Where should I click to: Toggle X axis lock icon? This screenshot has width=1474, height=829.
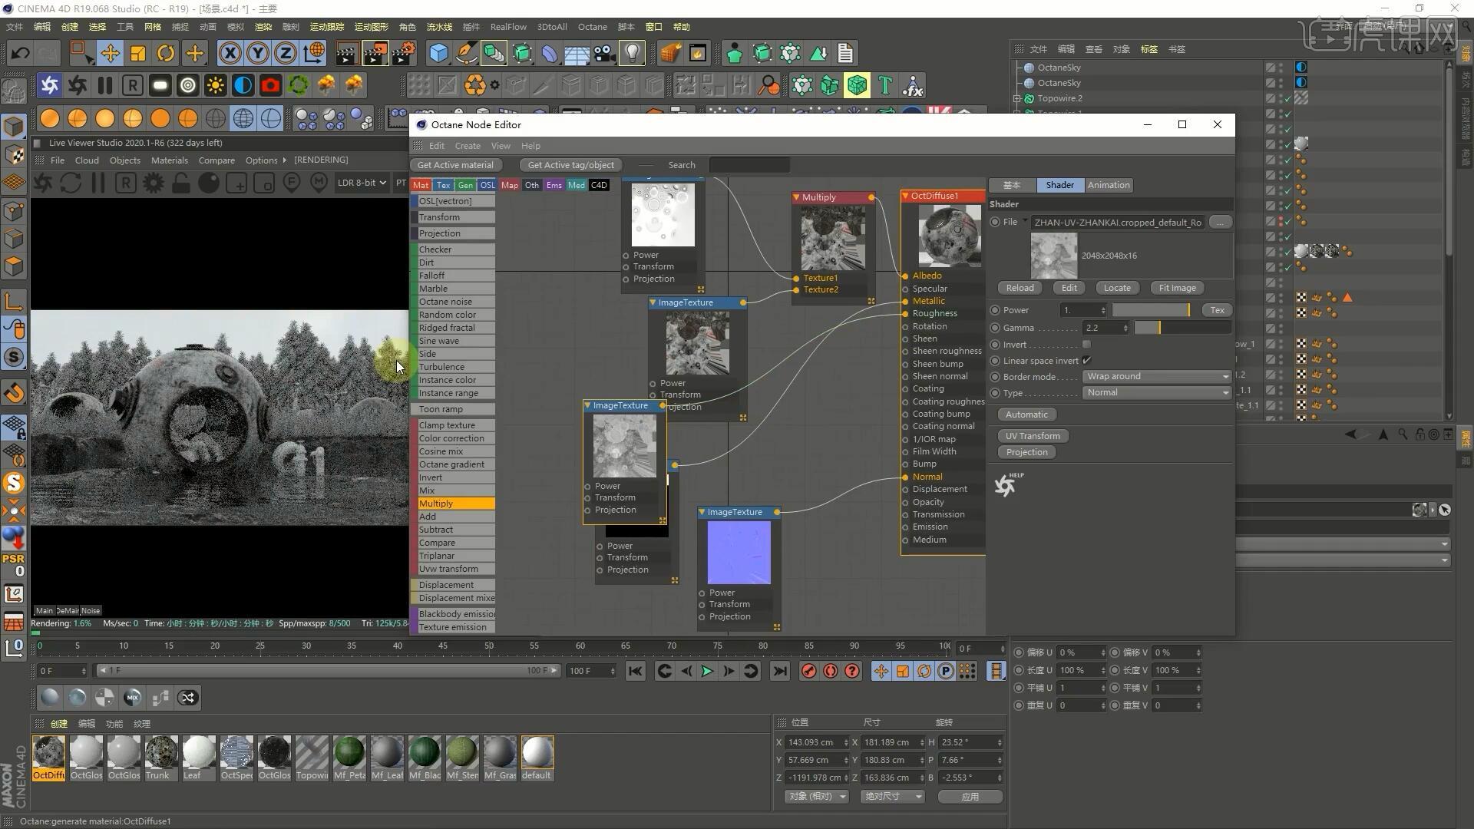pyautogui.click(x=230, y=53)
